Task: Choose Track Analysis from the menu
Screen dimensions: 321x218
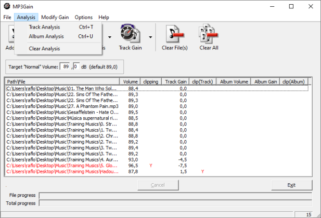Action: [x=44, y=27]
